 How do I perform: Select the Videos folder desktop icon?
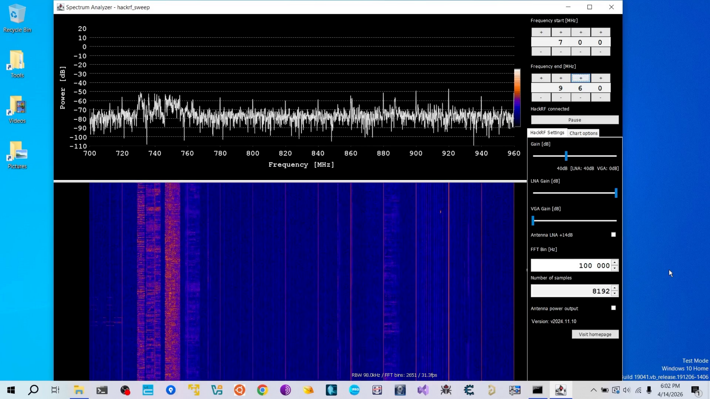[17, 109]
